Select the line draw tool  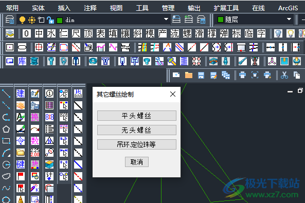pyautogui.click(x=6, y=94)
